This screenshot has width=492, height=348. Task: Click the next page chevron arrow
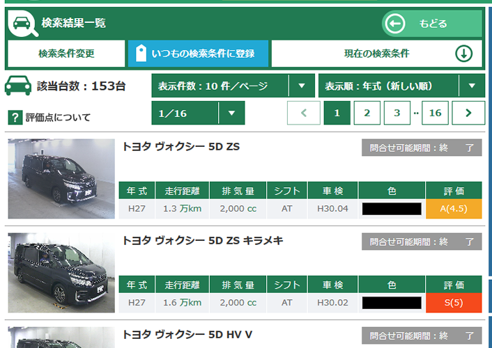(x=468, y=113)
